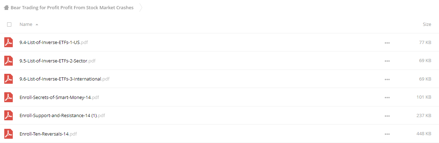Click the sort direction arrow beside Name

(x=37, y=24)
